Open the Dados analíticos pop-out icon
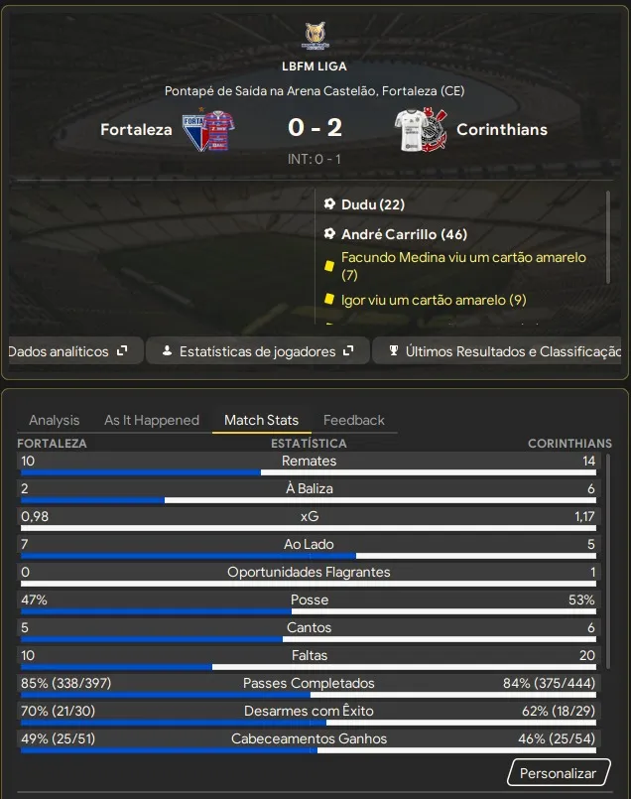The height and width of the screenshot is (799, 631). [x=122, y=350]
